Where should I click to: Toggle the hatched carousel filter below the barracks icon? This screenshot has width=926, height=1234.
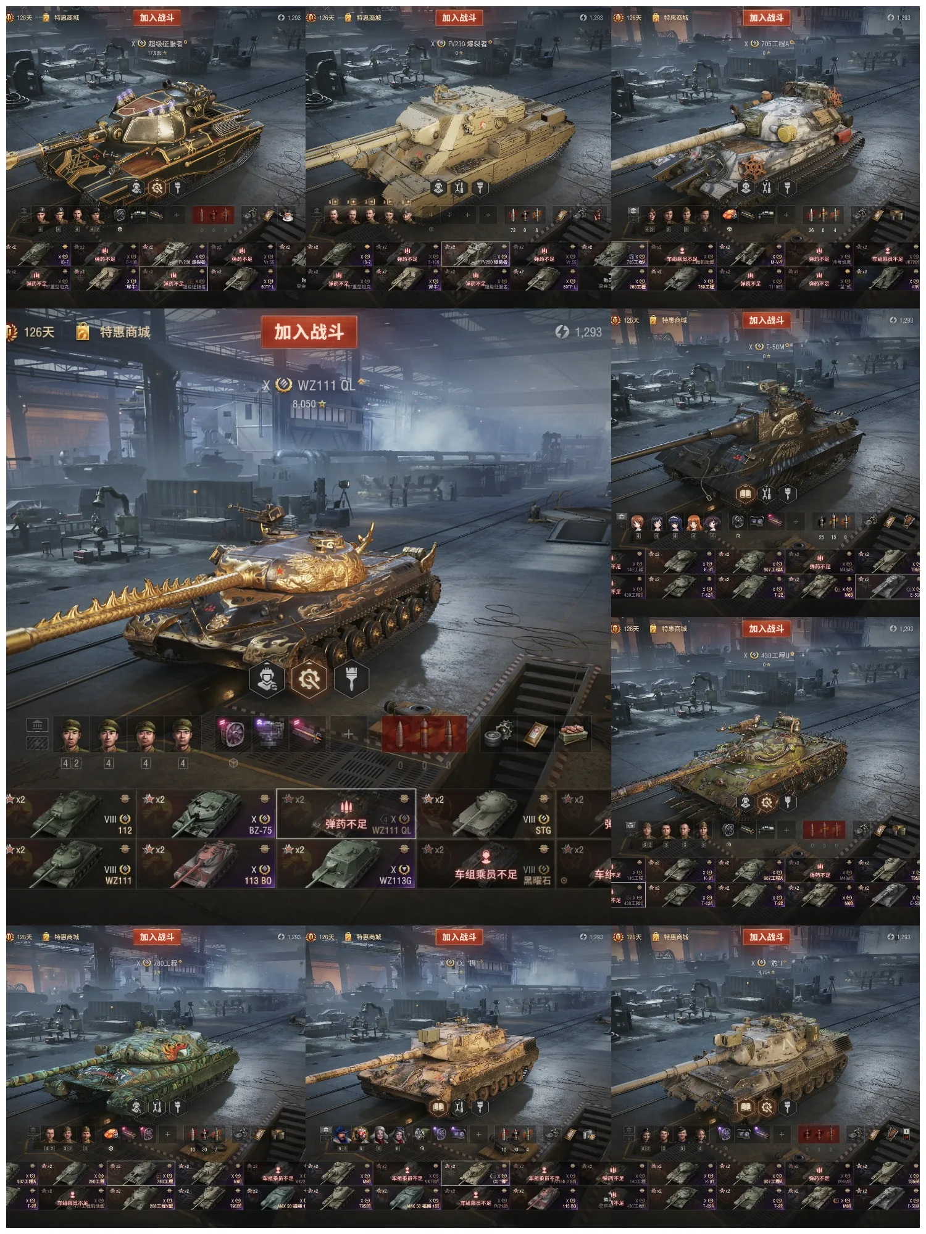pos(37,742)
